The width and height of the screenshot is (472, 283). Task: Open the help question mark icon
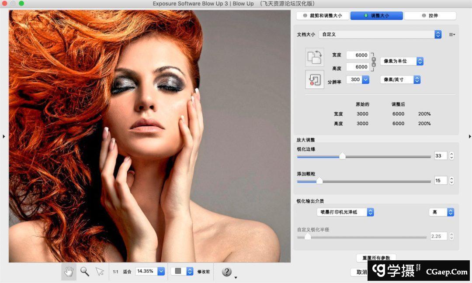coord(227,272)
